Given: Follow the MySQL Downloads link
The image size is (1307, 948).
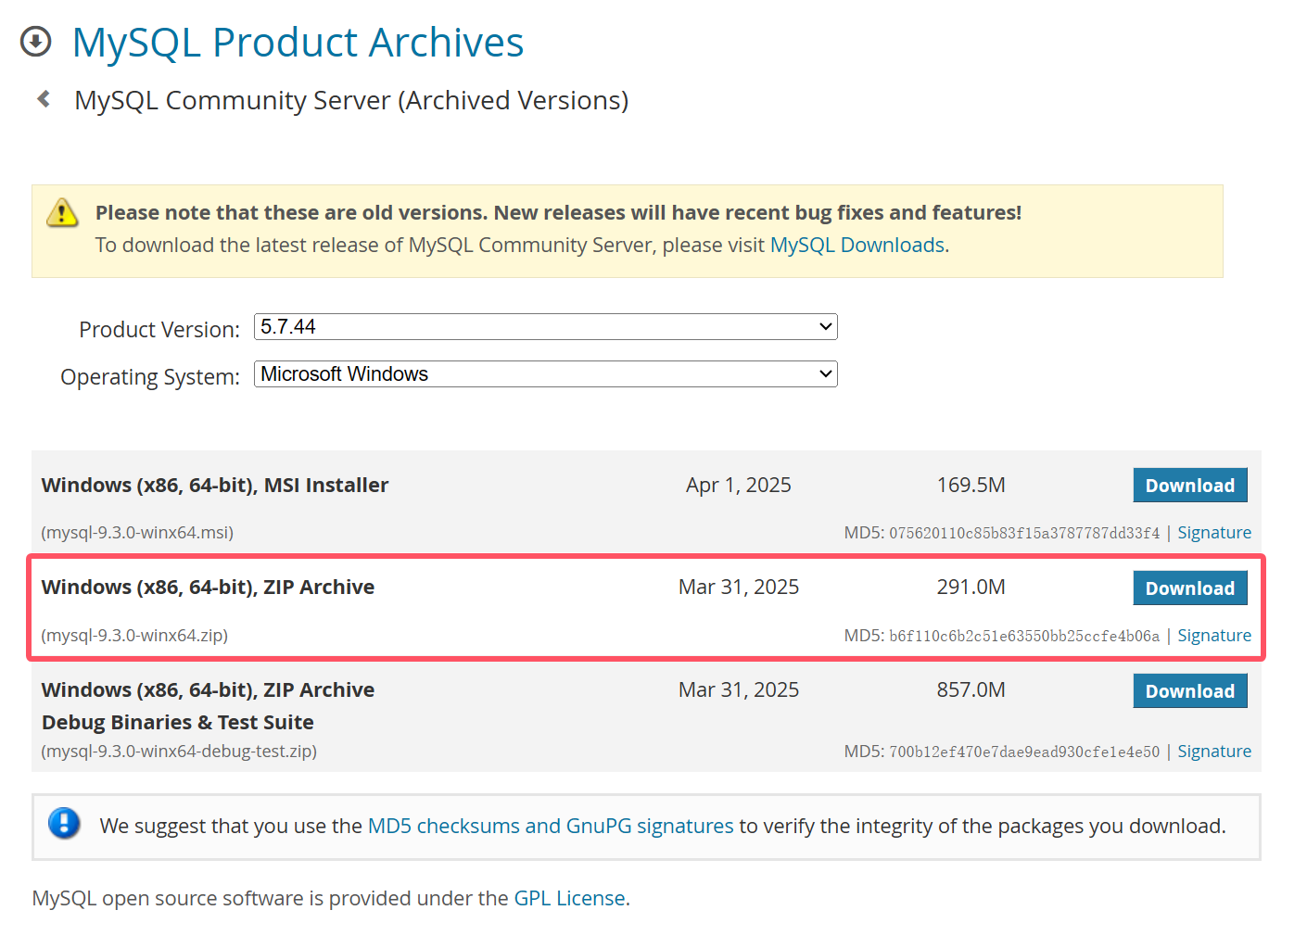Looking at the screenshot, I should [x=857, y=246].
